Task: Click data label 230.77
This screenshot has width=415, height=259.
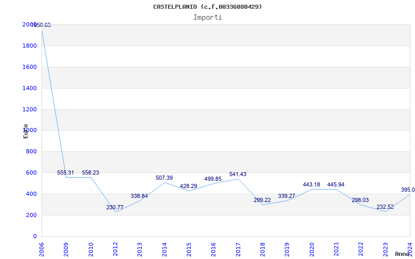Action: (115, 208)
